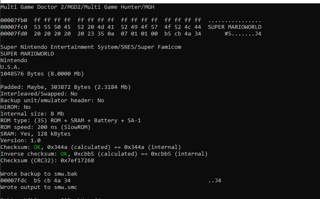The height and width of the screenshot is (199, 320).
Task: Click the Backup unit/emulator header line
Action: pyautogui.click(x=52, y=101)
